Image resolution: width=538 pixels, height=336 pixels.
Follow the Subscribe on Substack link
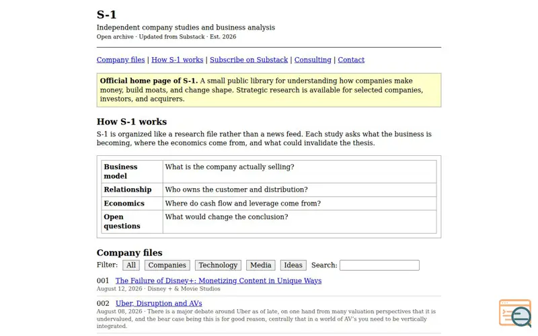249,60
